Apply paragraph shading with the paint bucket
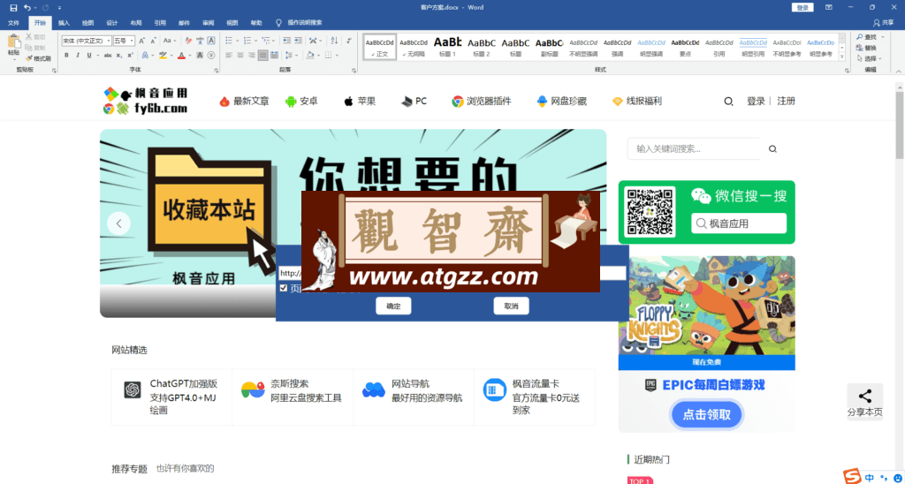905x484 pixels. coord(311,56)
